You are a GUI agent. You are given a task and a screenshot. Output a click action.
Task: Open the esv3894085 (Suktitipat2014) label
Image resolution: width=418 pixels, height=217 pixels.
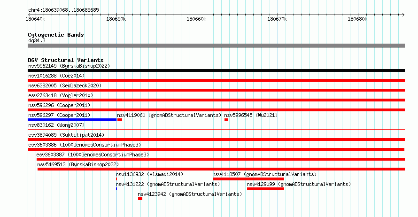[66, 135]
